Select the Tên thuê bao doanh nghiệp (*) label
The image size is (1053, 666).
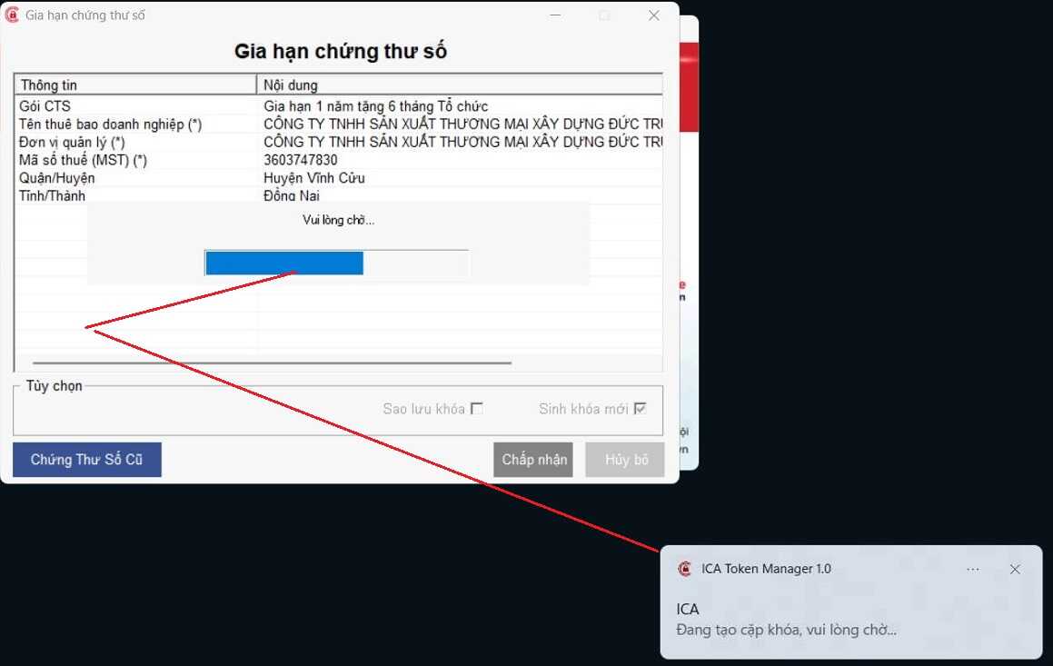[x=110, y=124]
